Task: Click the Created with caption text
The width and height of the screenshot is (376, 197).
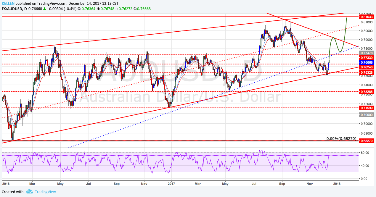Action: point(13,192)
